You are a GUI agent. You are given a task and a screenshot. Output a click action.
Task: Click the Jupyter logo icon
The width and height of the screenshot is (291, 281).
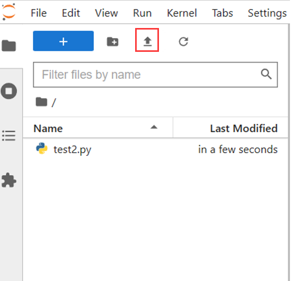(9, 12)
